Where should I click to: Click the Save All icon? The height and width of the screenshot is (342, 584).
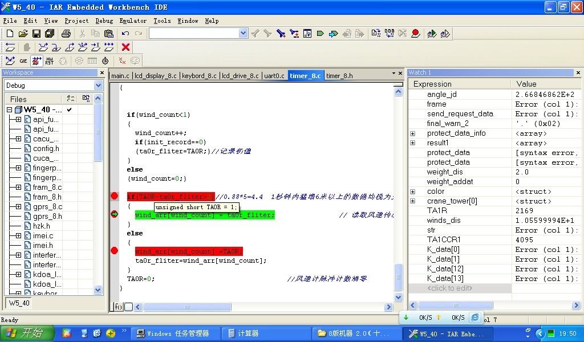50,34
